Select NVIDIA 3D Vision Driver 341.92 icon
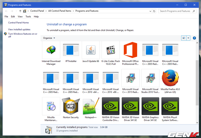This screenshot has width=201, height=138. tap(131, 106)
